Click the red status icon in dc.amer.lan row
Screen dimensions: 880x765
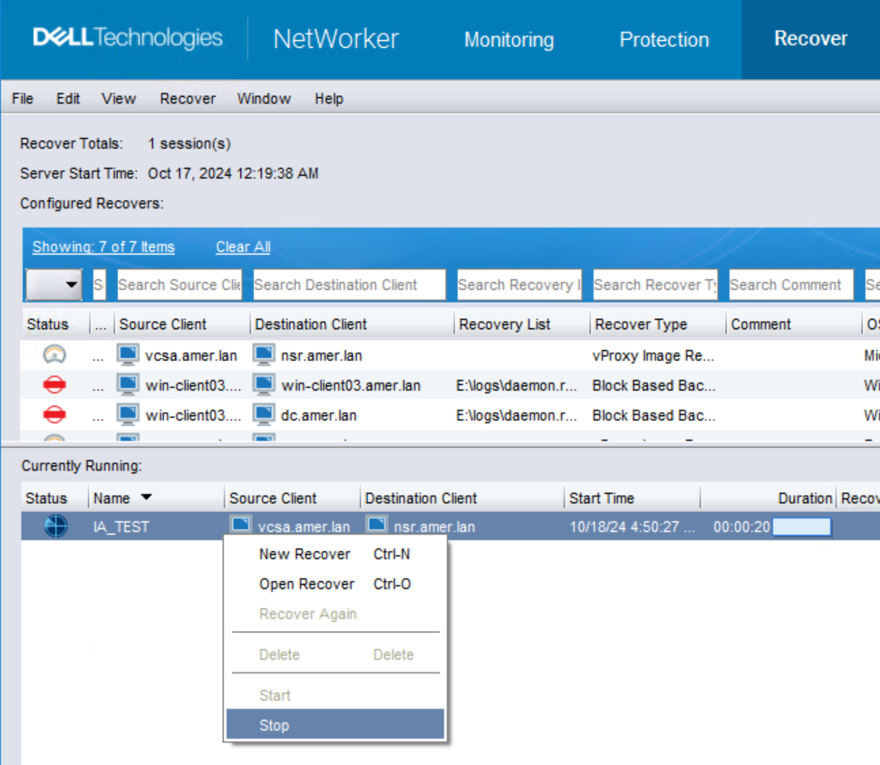click(x=54, y=415)
